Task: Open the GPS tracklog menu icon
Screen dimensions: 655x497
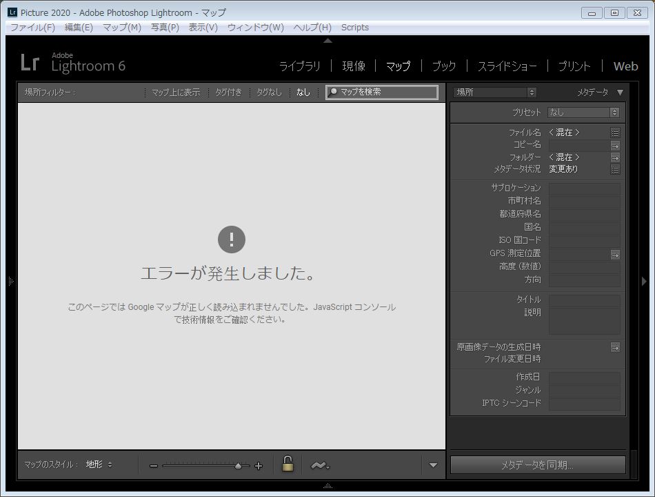Action: click(x=319, y=465)
